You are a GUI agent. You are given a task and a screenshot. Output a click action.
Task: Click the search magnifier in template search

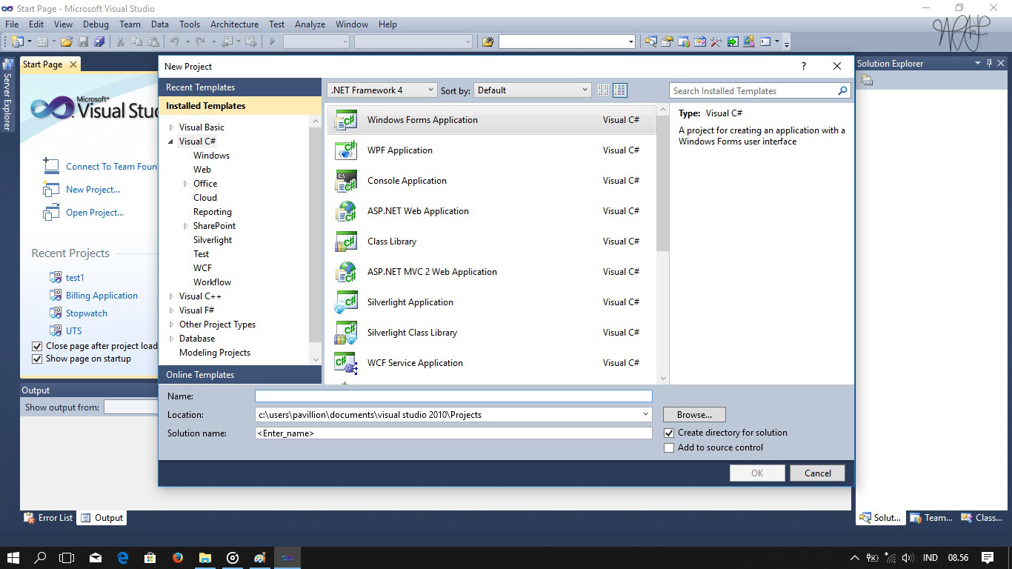(842, 91)
